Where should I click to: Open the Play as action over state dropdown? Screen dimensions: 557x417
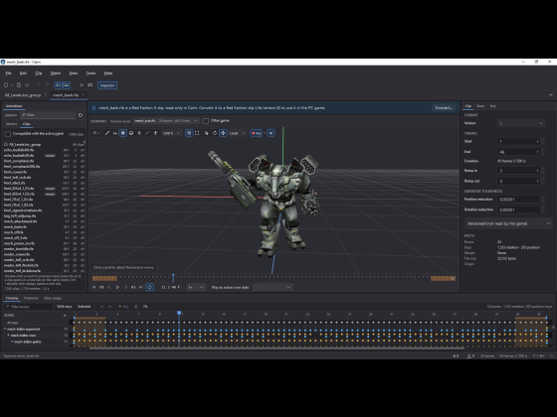pos(273,287)
